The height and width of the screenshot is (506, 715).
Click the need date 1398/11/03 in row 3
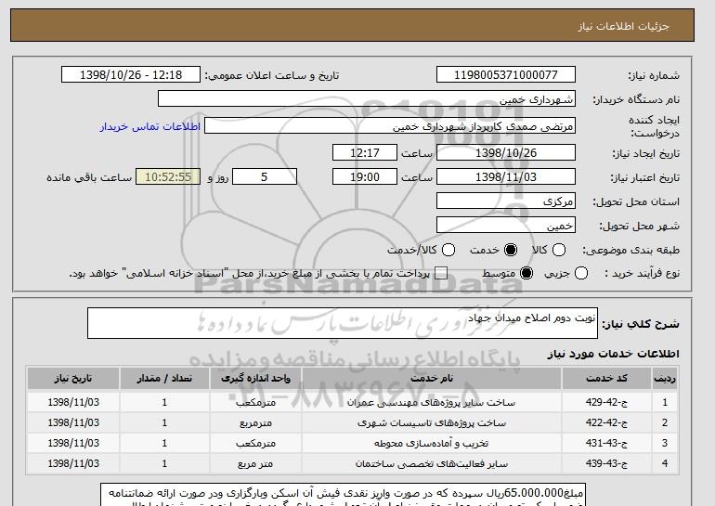click(73, 443)
